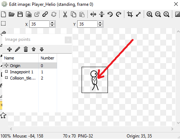The width and height of the screenshot is (180, 139).
Task: Click the X coordinate input field
Action: 40,24
